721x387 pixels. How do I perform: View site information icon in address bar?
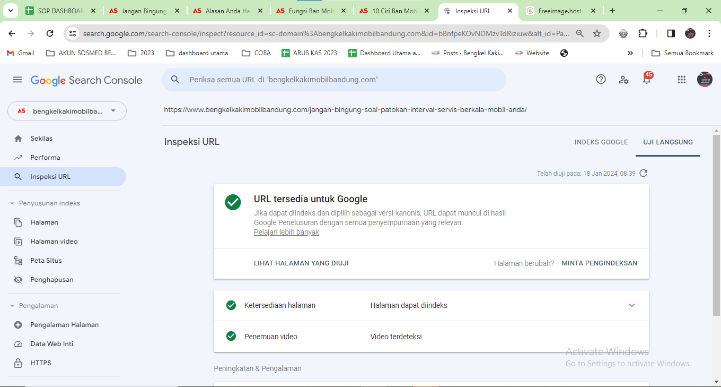click(73, 33)
